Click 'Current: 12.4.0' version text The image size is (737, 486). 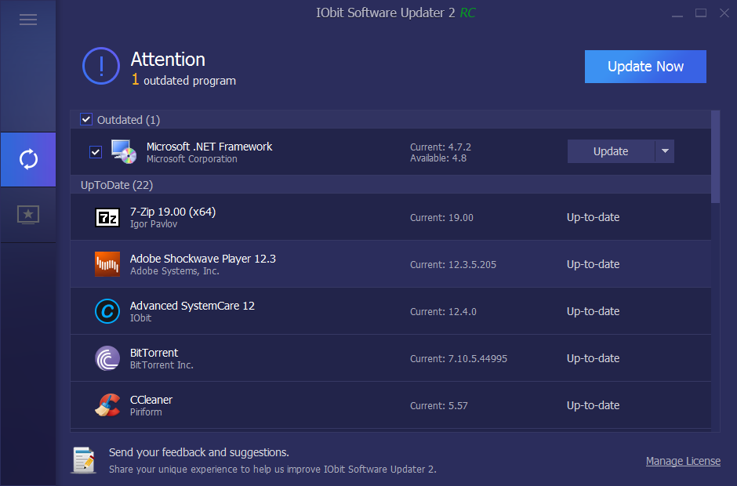(443, 312)
